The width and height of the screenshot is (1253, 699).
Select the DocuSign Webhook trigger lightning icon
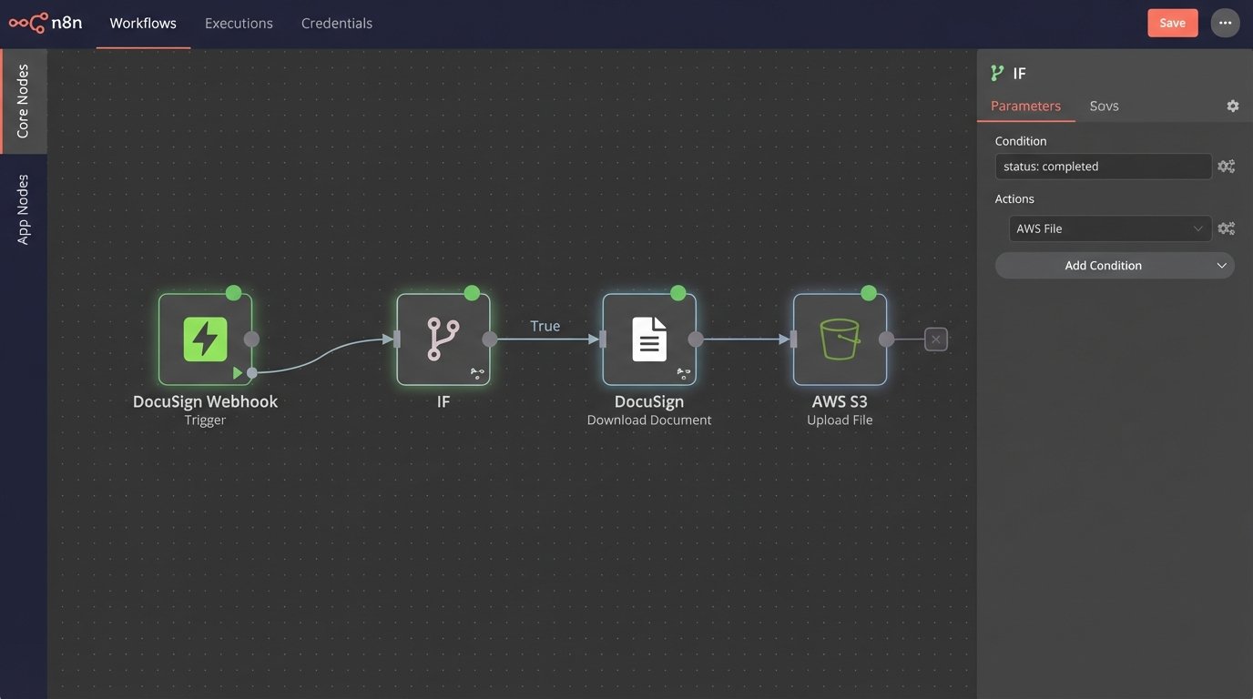204,338
